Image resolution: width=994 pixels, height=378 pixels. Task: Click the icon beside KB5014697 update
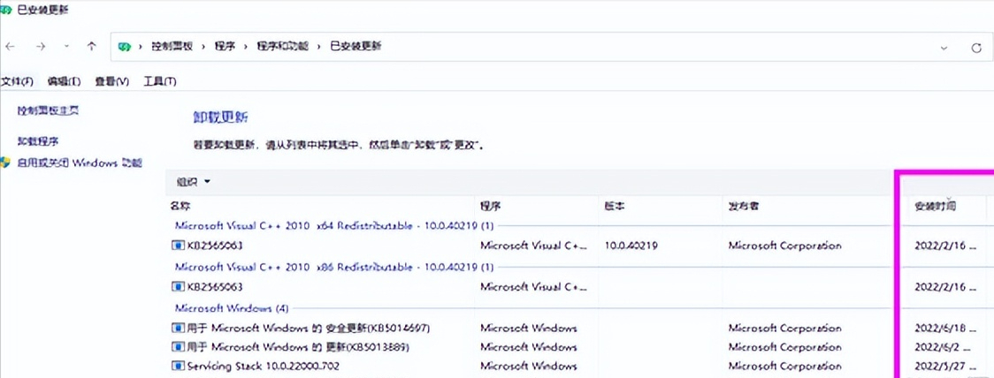pyautogui.click(x=178, y=328)
